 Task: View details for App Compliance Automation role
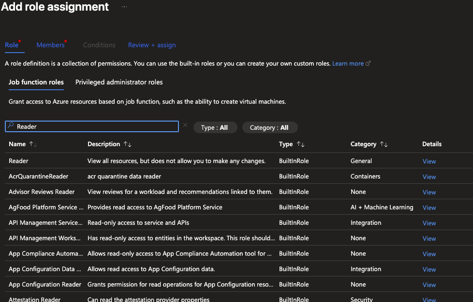429,254
